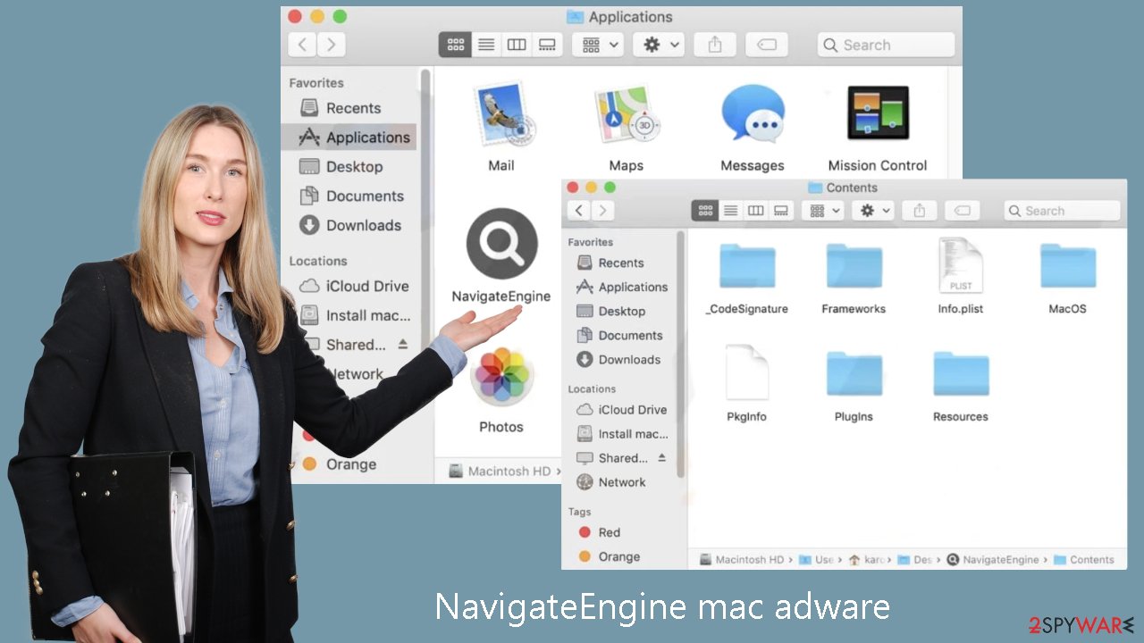1144x643 pixels.
Task: Open the _CodeSignature folder
Action: 747,265
